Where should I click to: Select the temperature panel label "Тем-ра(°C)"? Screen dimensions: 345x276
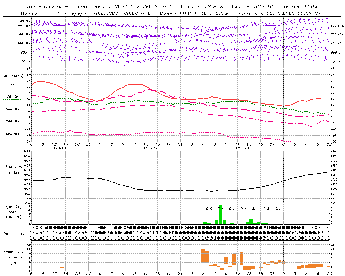pos(13,76)
